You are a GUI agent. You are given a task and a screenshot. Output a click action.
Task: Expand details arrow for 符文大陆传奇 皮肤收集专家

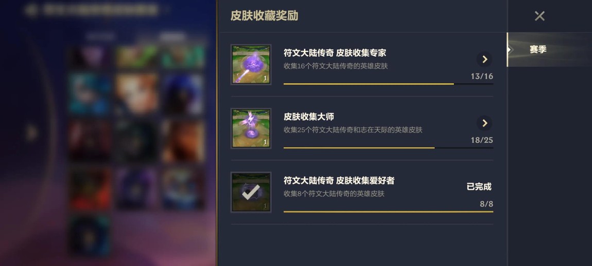pyautogui.click(x=484, y=59)
